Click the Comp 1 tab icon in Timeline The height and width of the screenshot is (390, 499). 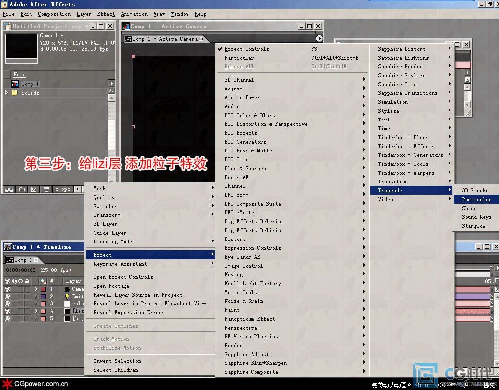click(x=10, y=260)
